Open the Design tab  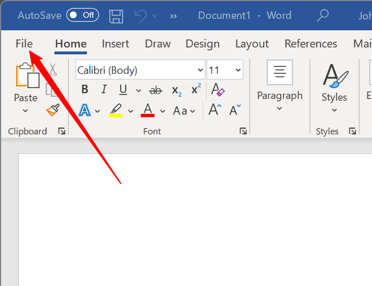point(203,44)
